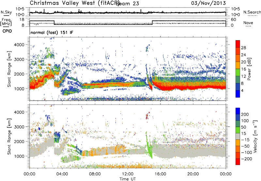Viewport: 261px width, 181px height.
Task: Click the "1000" tick on the velocity panel
Action: pyautogui.click(x=19, y=156)
